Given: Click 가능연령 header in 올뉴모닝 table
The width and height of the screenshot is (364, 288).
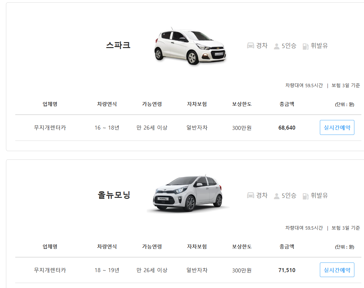Looking at the screenshot, I should 152,247.
